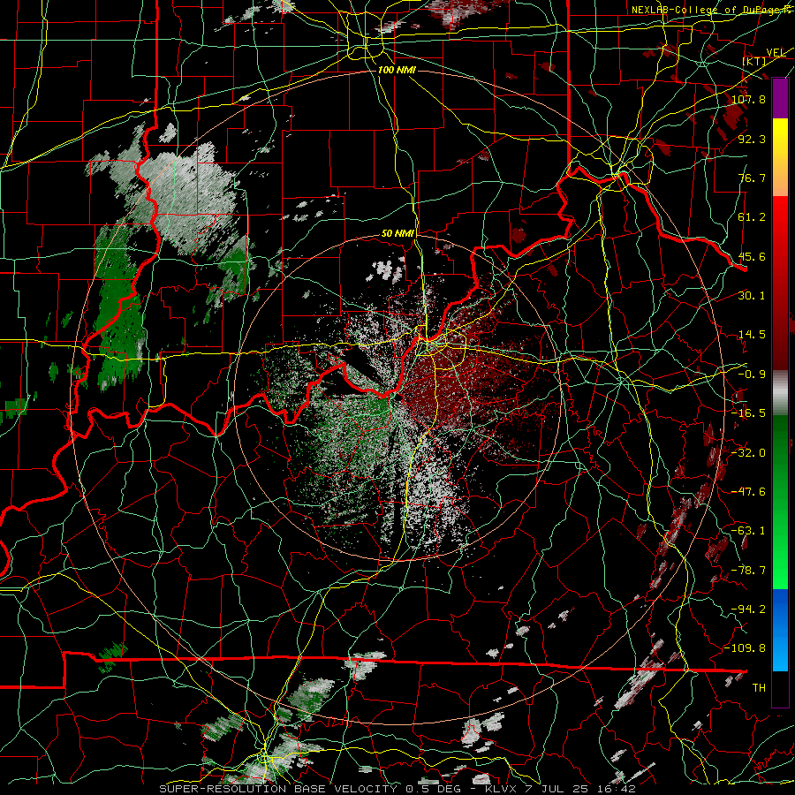Click the -109.8 velocity scale value
Viewport: 795px width, 795px height.
click(746, 648)
